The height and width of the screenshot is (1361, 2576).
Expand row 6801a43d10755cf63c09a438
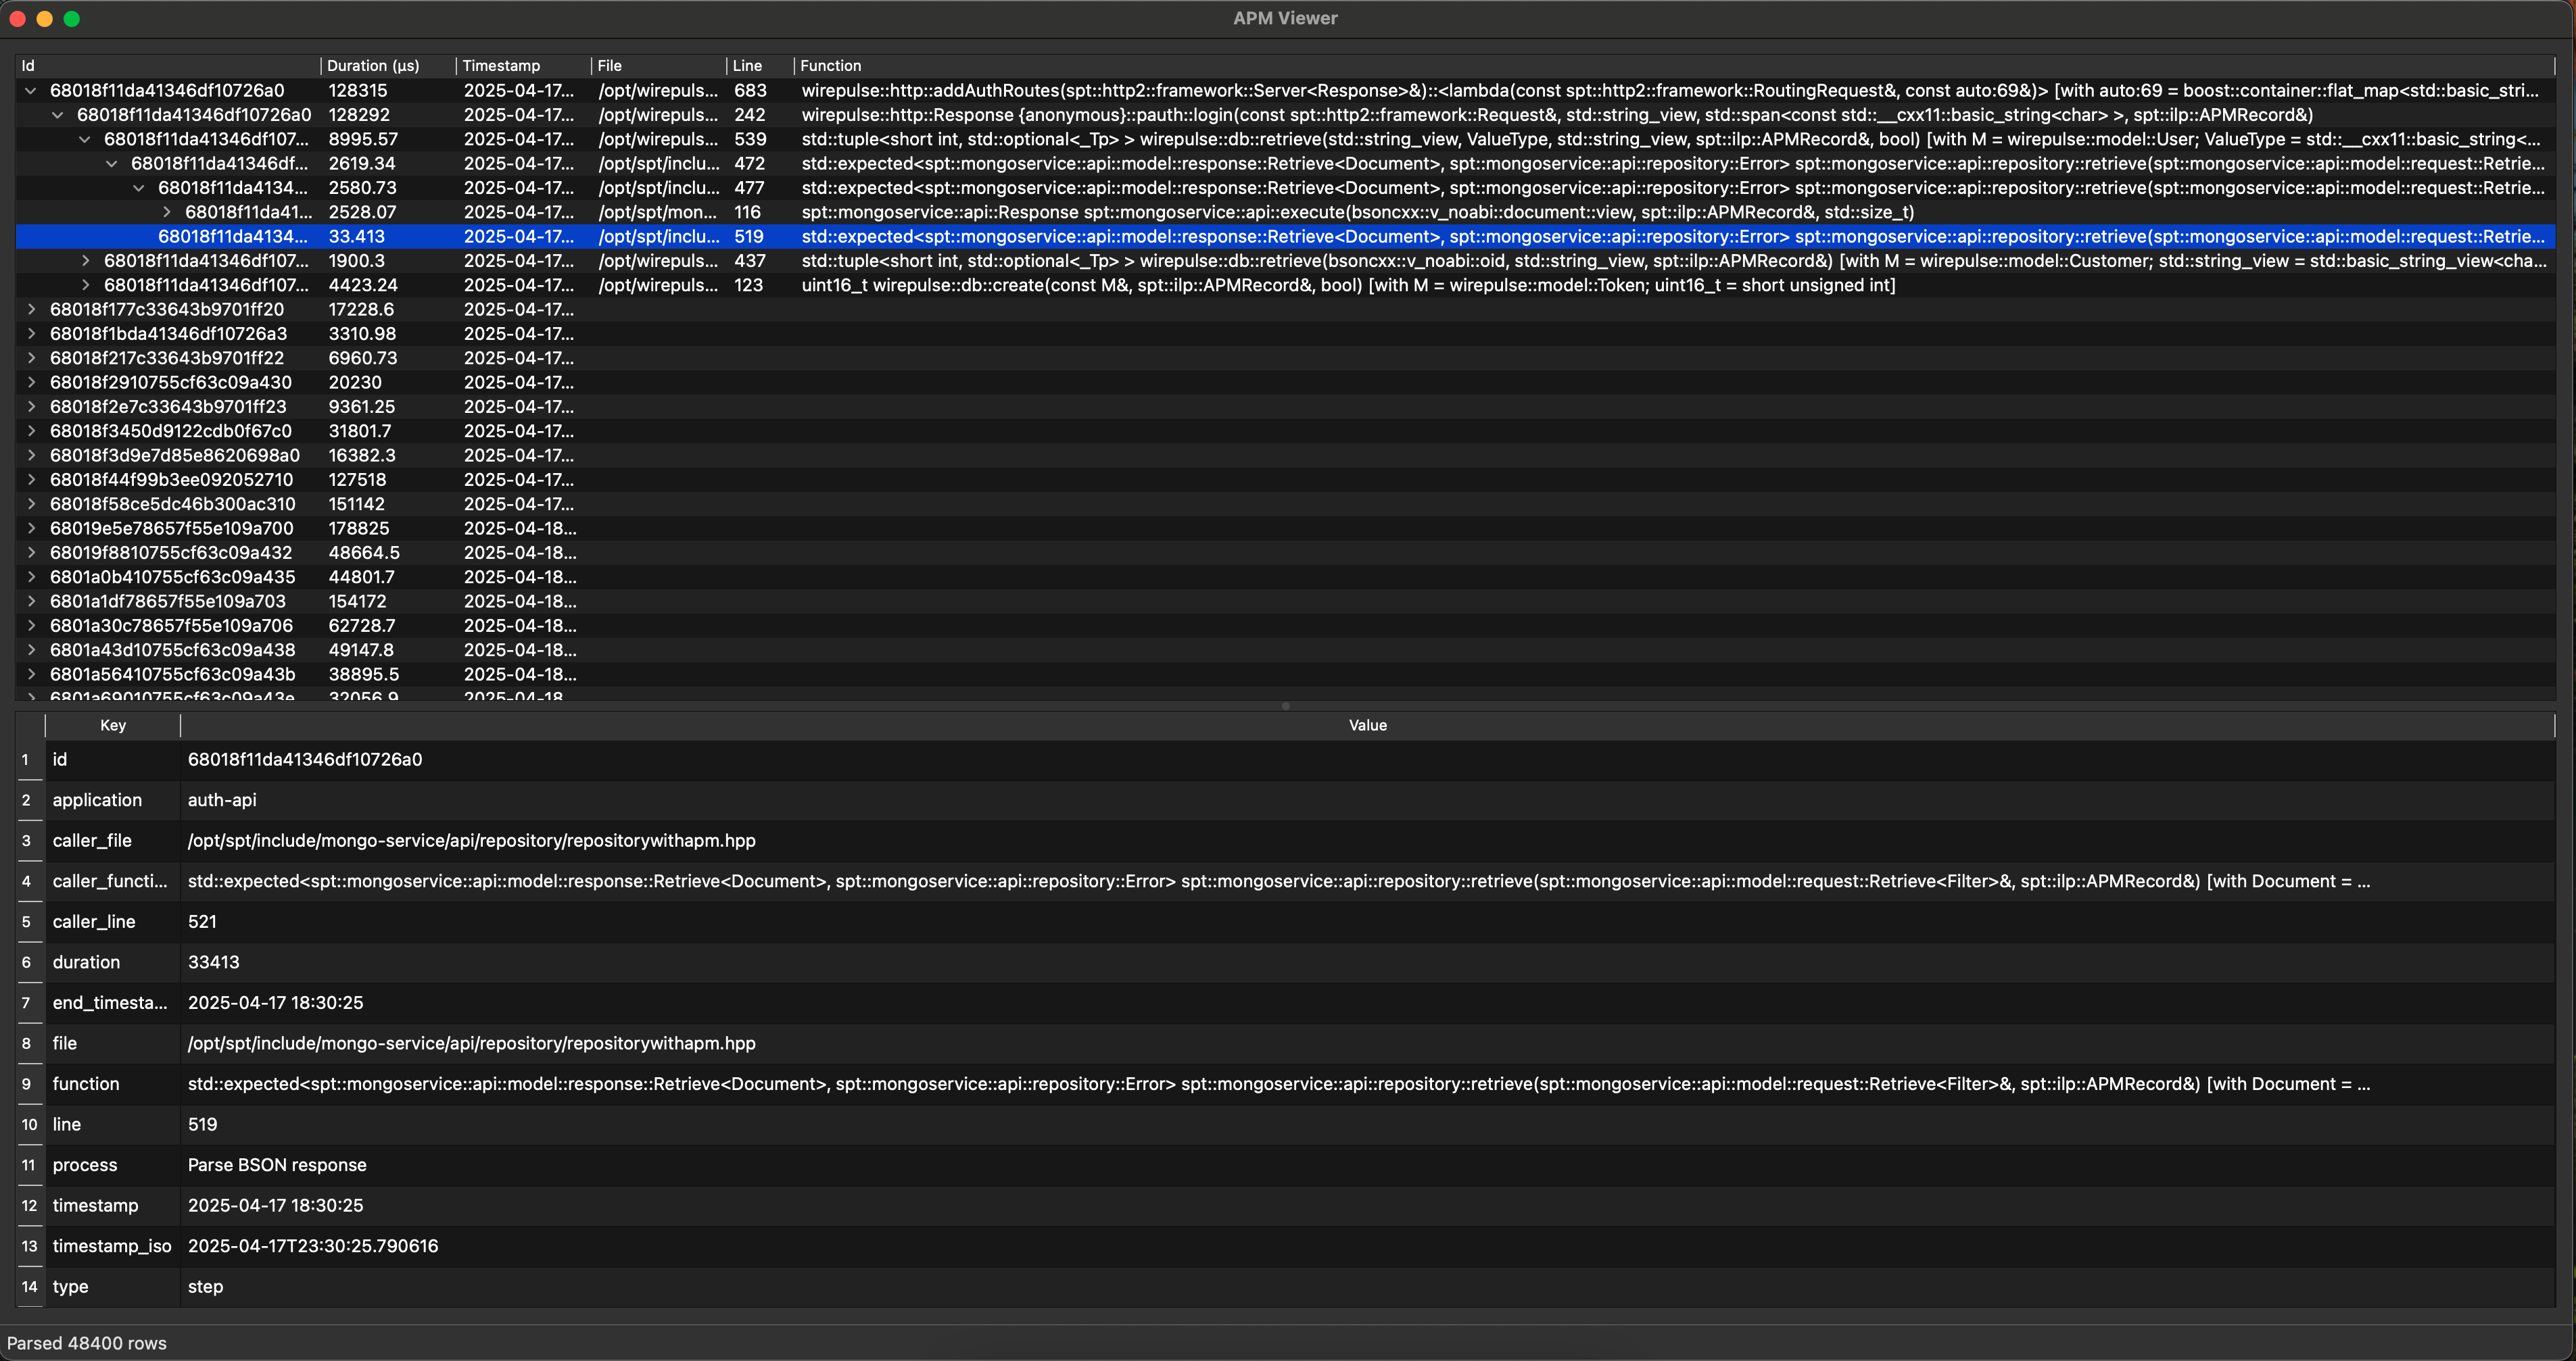click(31, 651)
